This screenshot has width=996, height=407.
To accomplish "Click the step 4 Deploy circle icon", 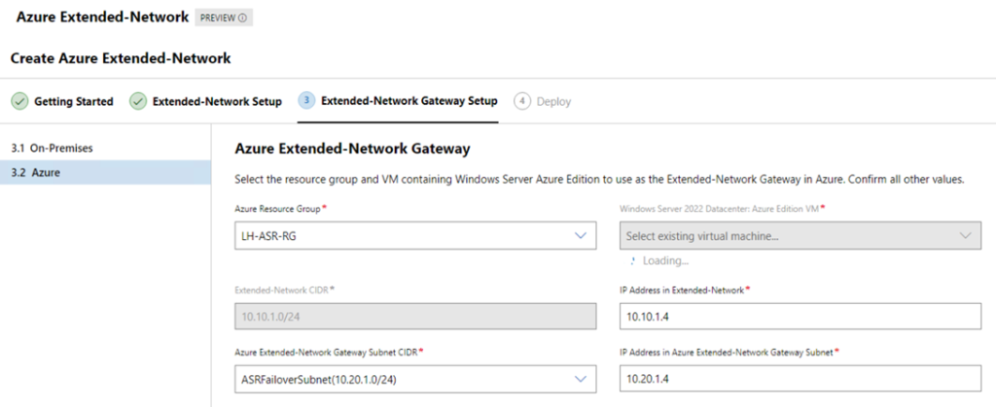I will (x=522, y=101).
